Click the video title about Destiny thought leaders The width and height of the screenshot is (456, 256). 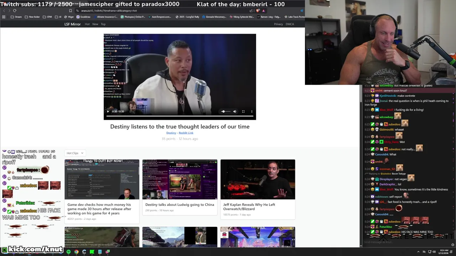pyautogui.click(x=180, y=127)
